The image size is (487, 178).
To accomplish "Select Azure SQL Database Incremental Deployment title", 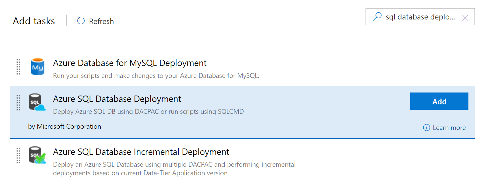I will pyautogui.click(x=141, y=152).
